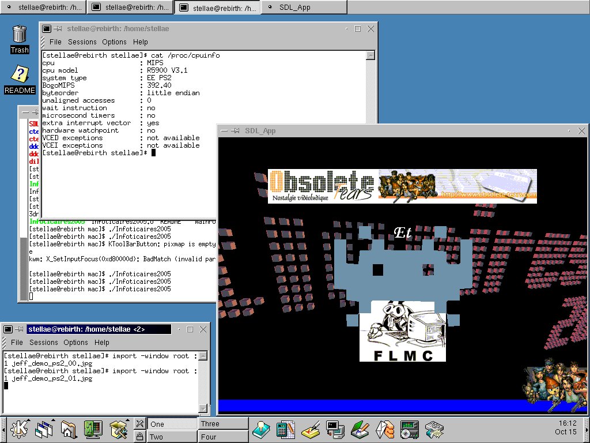590x443 pixels.
Task: Click the "KToolBarButton: pixmap is empty" message
Action: pyautogui.click(x=162, y=244)
